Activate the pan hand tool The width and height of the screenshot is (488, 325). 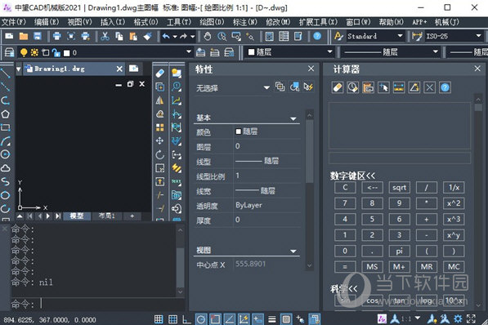(x=207, y=36)
